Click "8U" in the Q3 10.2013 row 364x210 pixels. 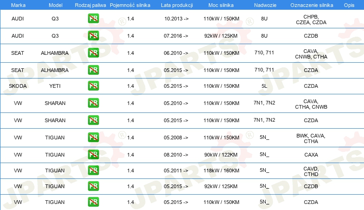(x=264, y=19)
